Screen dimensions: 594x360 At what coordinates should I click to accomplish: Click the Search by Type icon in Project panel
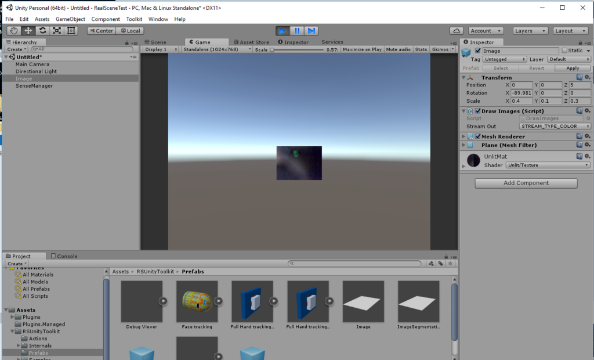pos(431,263)
